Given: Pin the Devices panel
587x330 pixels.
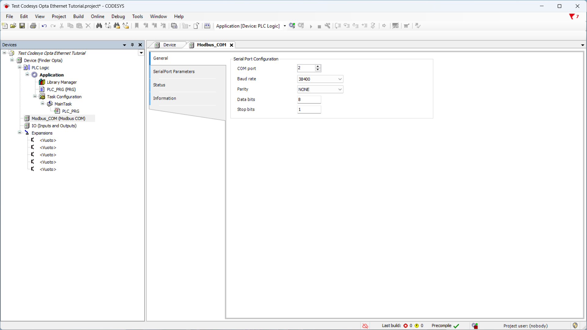Looking at the screenshot, I should [x=132, y=45].
